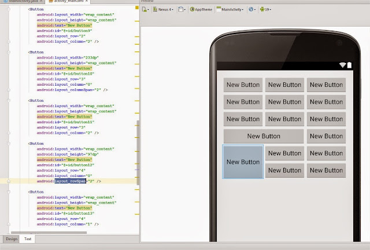Click the android:layout_width="233dp" line

click(x=68, y=58)
